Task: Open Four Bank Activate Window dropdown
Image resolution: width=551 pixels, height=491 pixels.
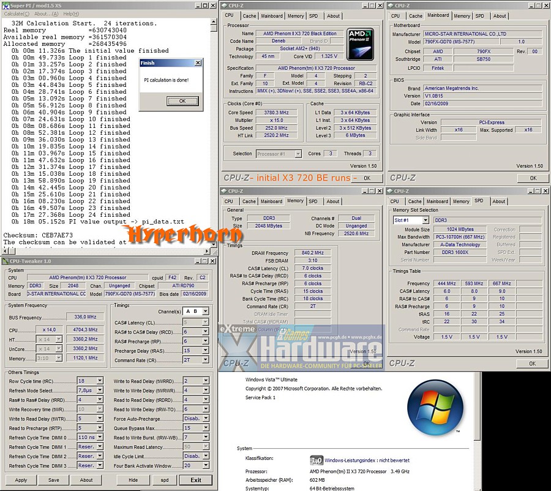Action: [x=206, y=465]
